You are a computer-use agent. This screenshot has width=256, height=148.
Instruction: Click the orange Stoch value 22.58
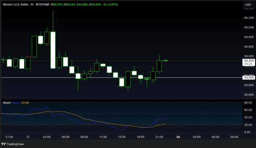click(25, 103)
